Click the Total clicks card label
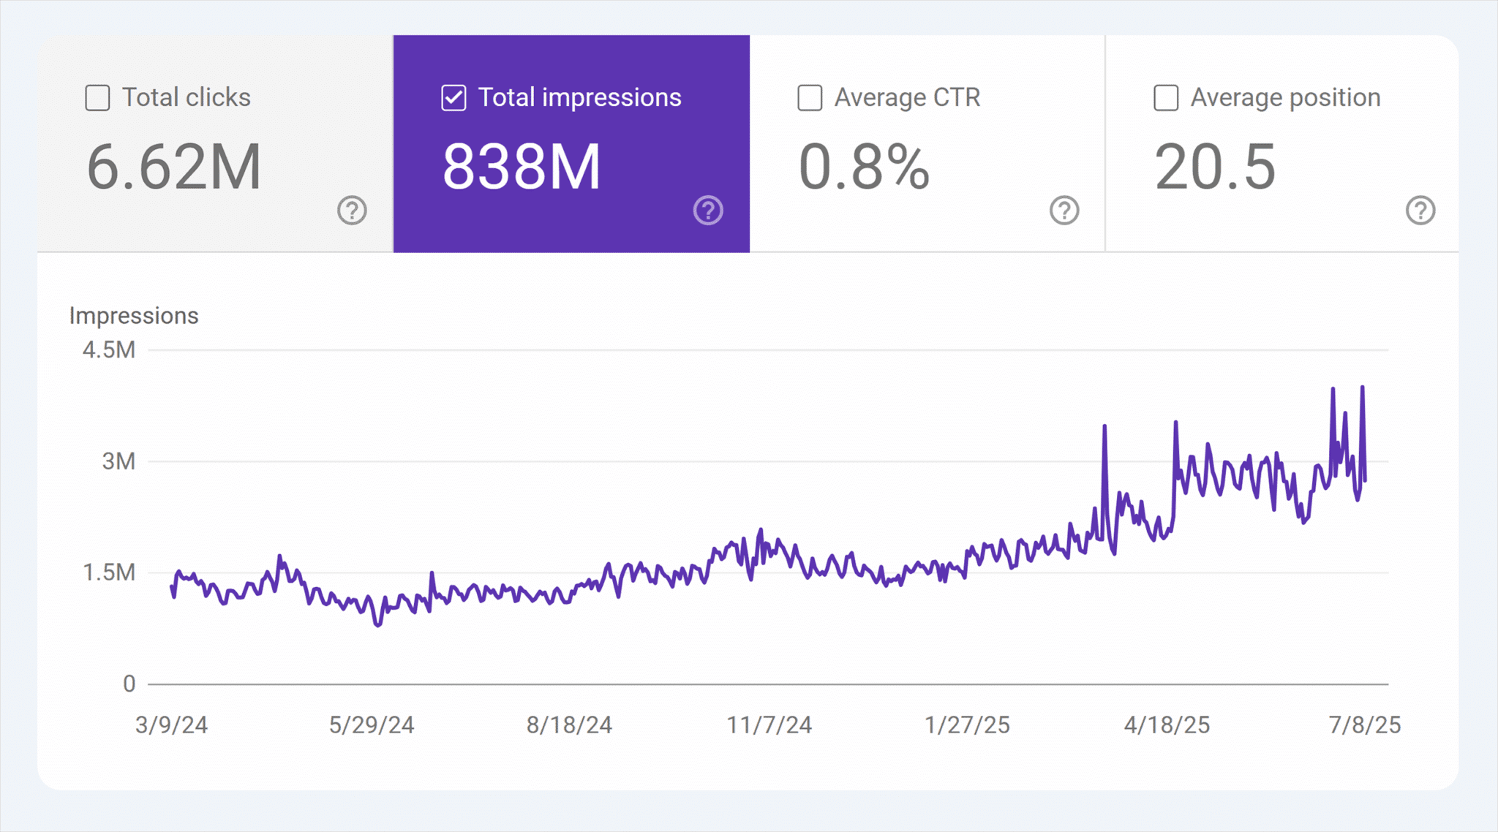The image size is (1498, 832). point(187,97)
